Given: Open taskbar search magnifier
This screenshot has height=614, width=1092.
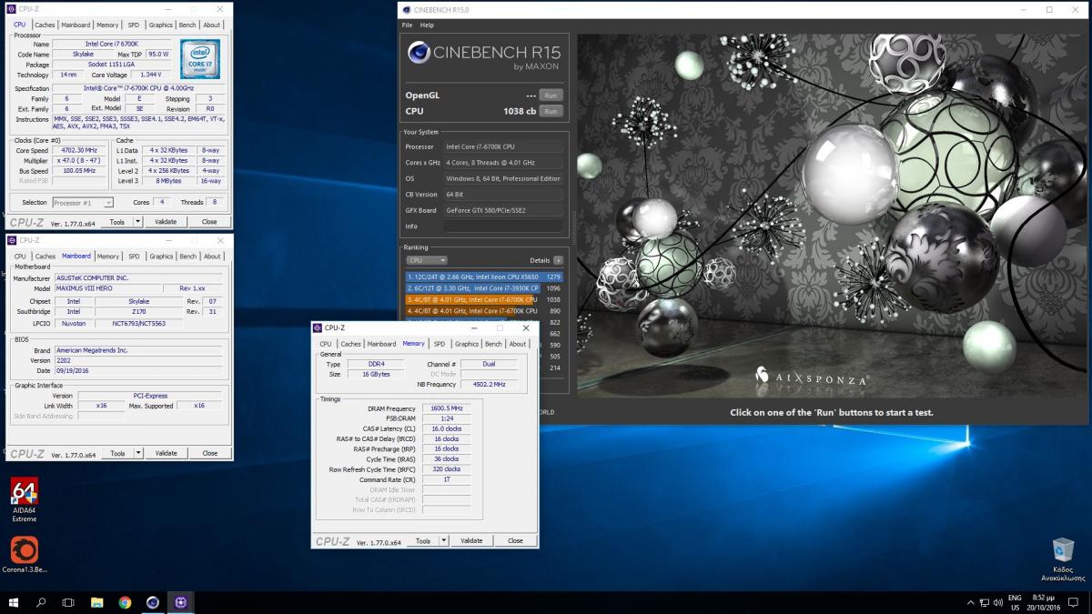Looking at the screenshot, I should [x=41, y=602].
